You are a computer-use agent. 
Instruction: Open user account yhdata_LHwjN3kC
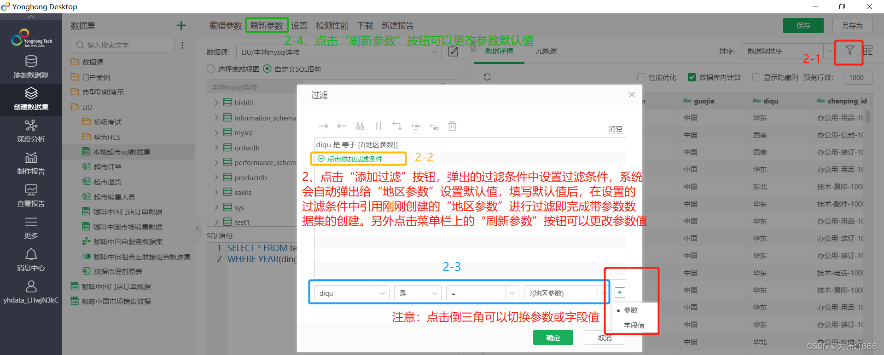31,292
